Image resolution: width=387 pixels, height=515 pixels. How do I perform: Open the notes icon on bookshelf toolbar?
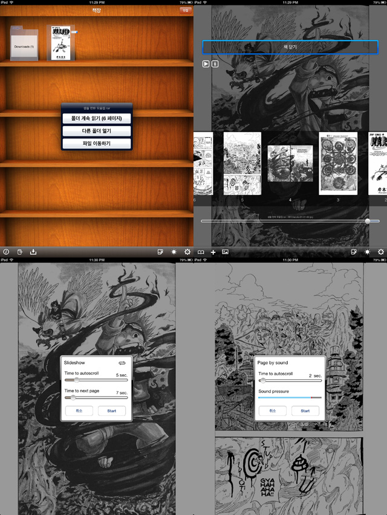(160, 252)
